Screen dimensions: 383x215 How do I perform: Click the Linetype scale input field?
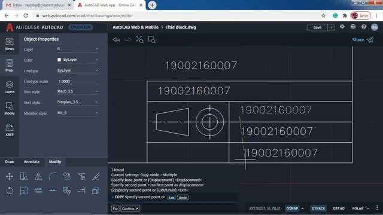pos(78,81)
